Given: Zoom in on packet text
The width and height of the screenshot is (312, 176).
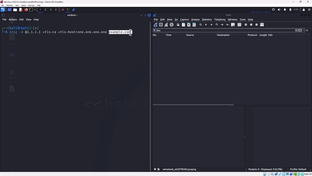Looking at the screenshot, I should 246,25.
